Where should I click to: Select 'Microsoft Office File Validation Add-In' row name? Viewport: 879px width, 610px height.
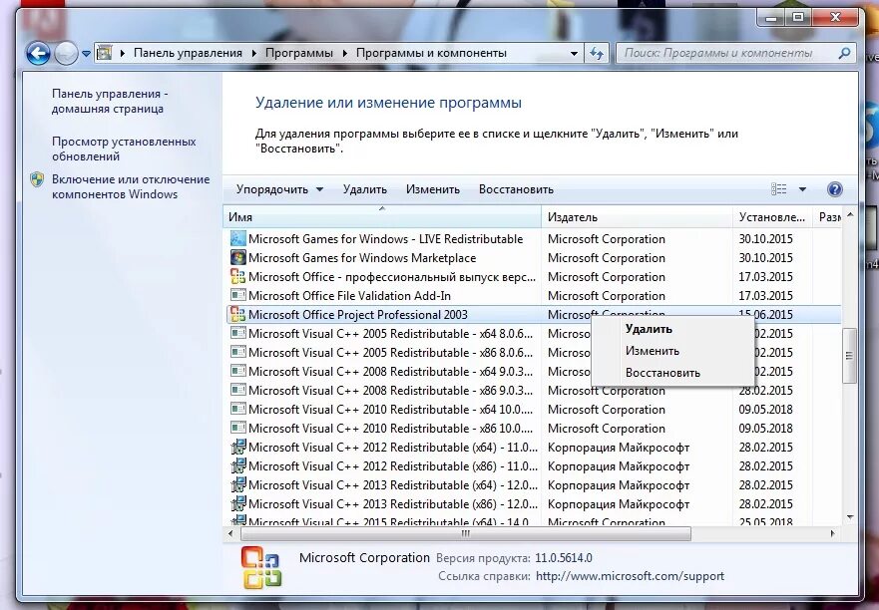(350, 296)
